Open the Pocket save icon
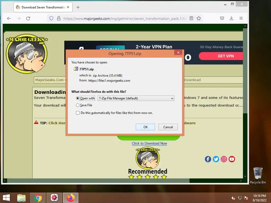The image size is (271, 203). [x=222, y=18]
